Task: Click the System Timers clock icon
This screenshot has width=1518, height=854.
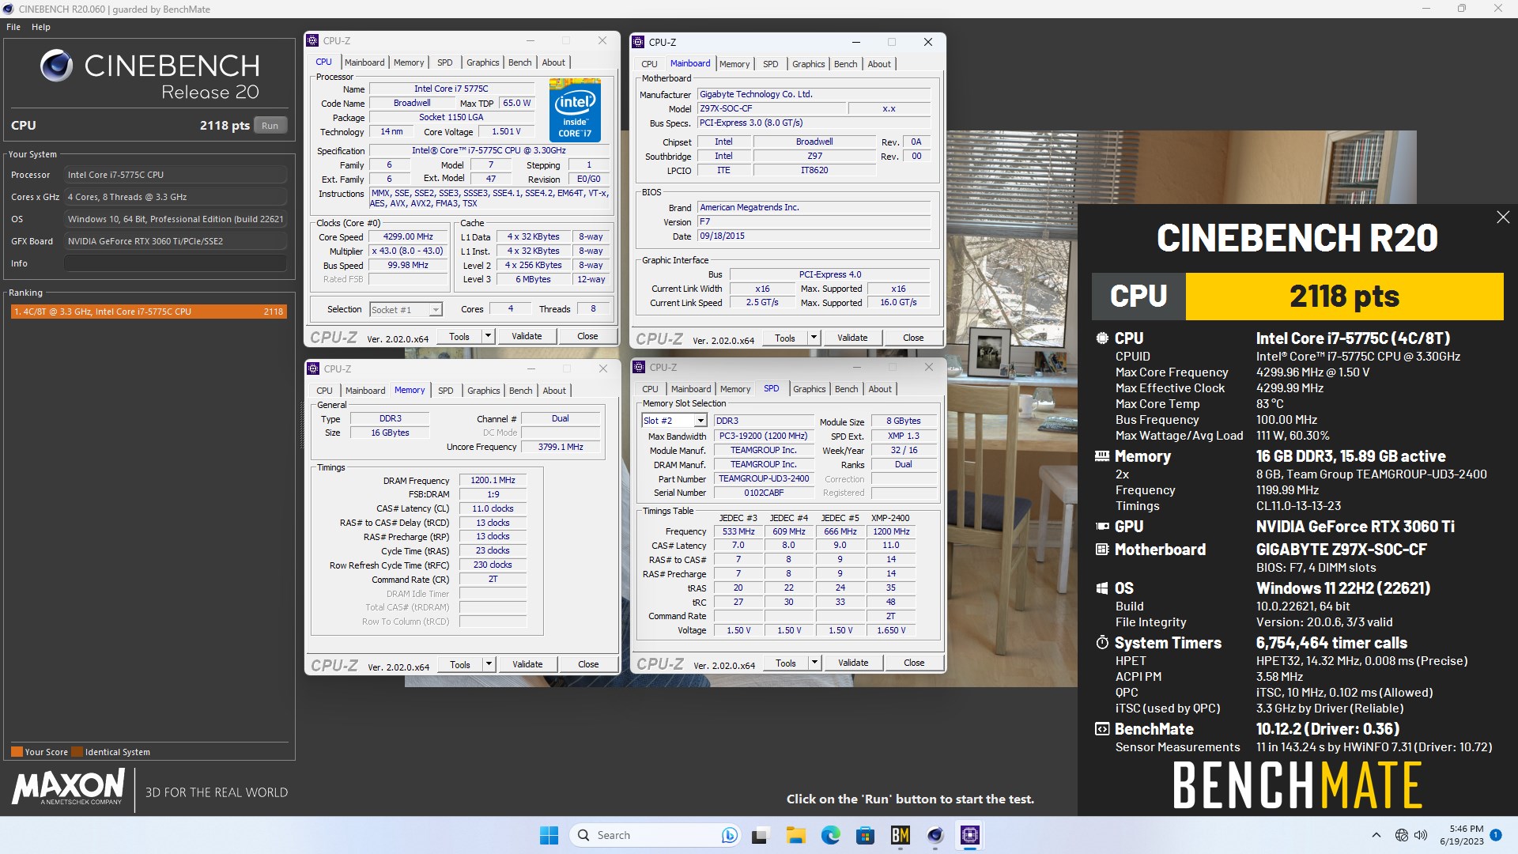Action: coord(1102,642)
